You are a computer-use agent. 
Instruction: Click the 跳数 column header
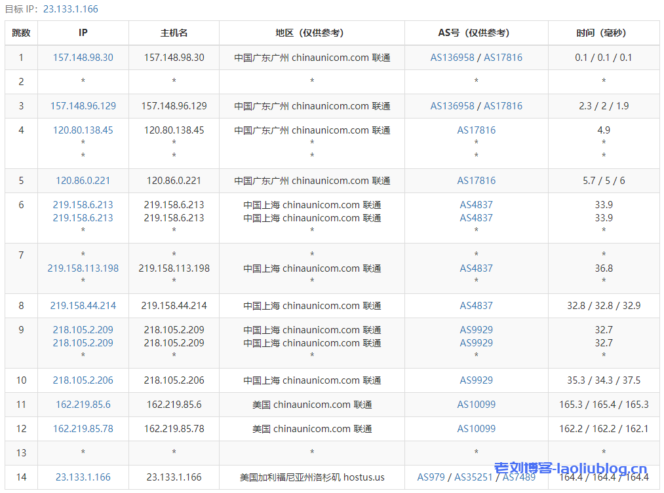coord(21,33)
